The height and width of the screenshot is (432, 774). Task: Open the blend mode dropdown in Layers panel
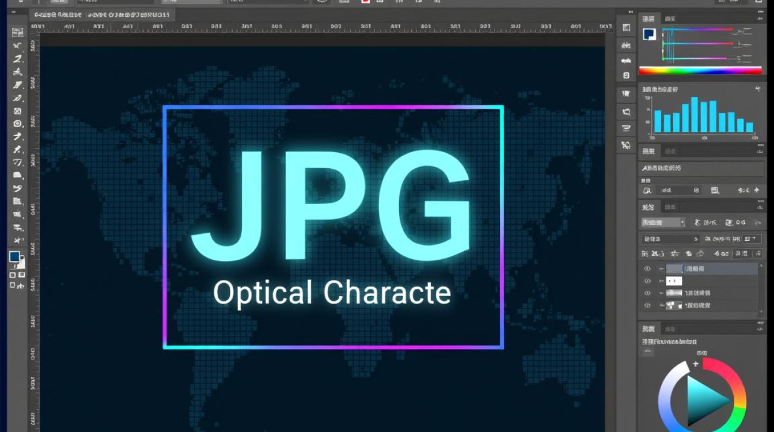pos(662,222)
